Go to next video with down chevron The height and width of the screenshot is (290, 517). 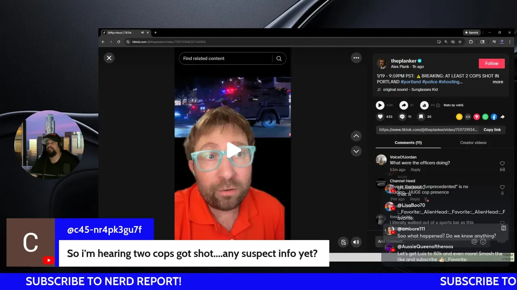coord(356,151)
